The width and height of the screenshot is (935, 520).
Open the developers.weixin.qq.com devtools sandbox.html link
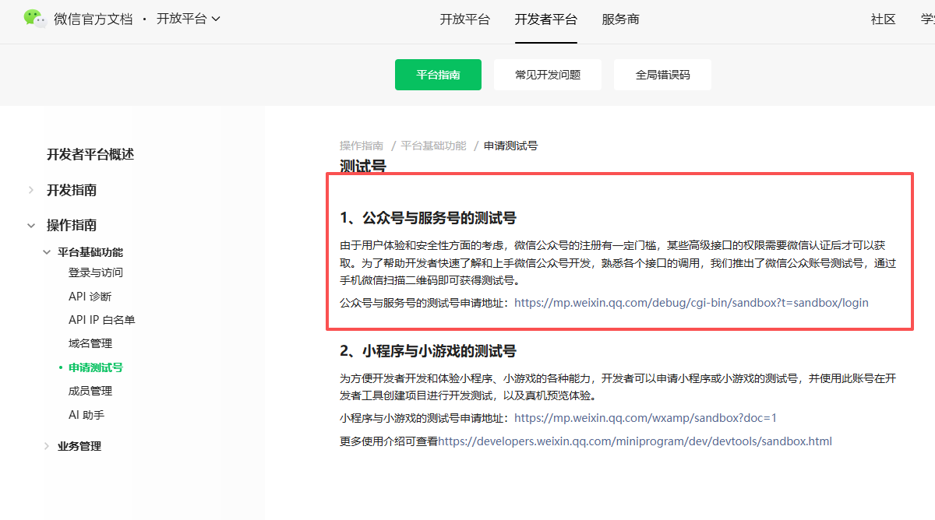(x=635, y=441)
